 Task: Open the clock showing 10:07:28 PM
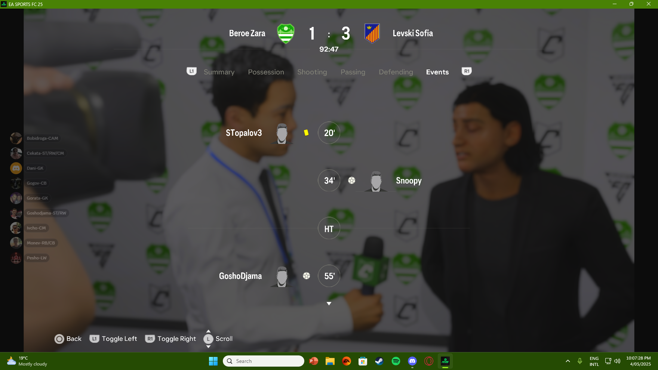(x=639, y=361)
